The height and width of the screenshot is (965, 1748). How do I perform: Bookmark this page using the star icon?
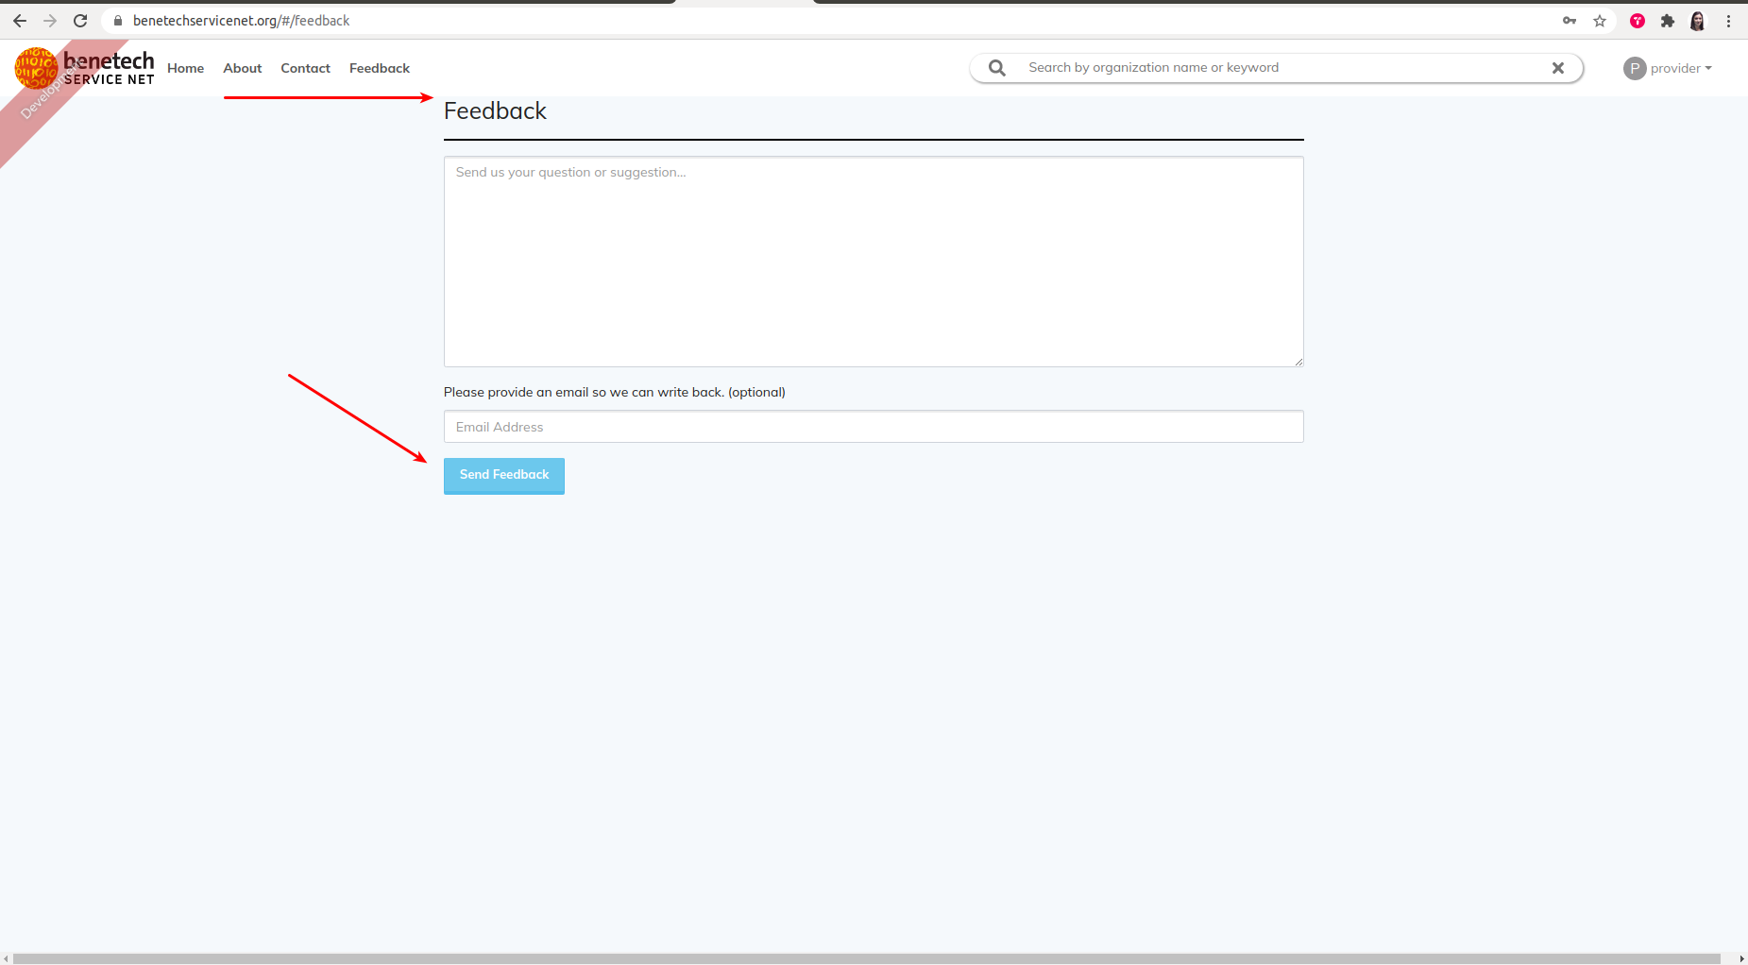(x=1600, y=20)
